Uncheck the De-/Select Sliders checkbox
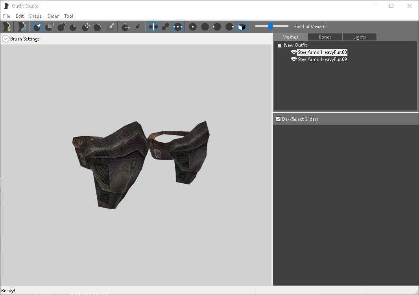419x295 pixels. coord(279,119)
